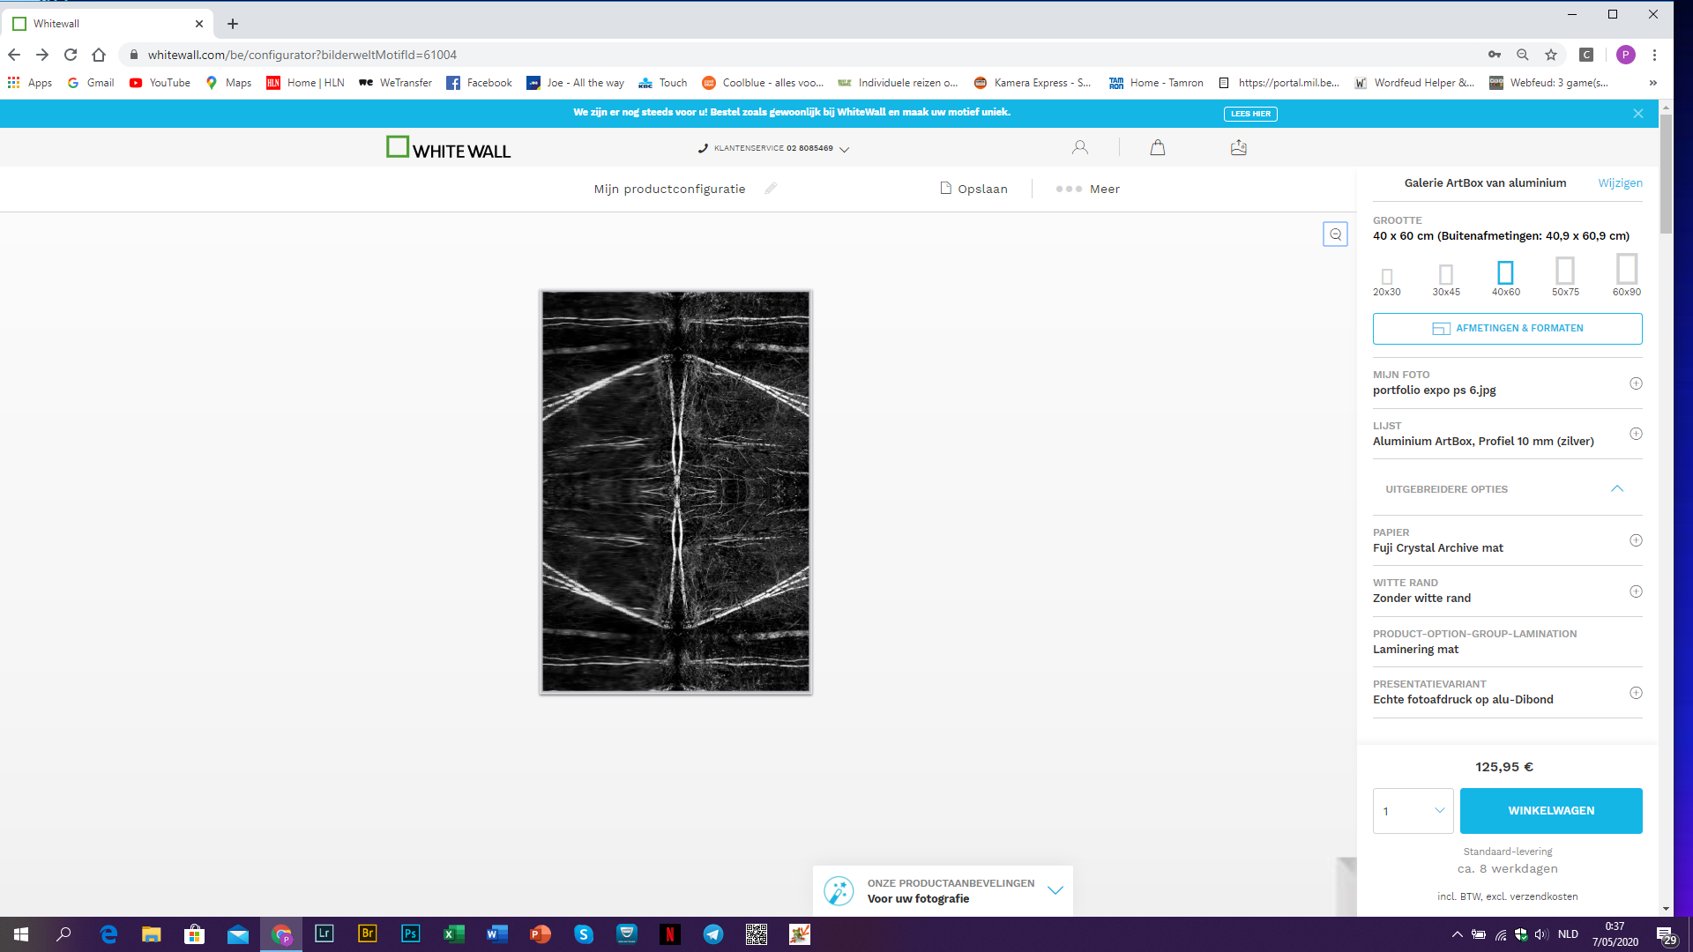
Task: Expand Onze Productaanbevelingen panel
Action: [1055, 890]
